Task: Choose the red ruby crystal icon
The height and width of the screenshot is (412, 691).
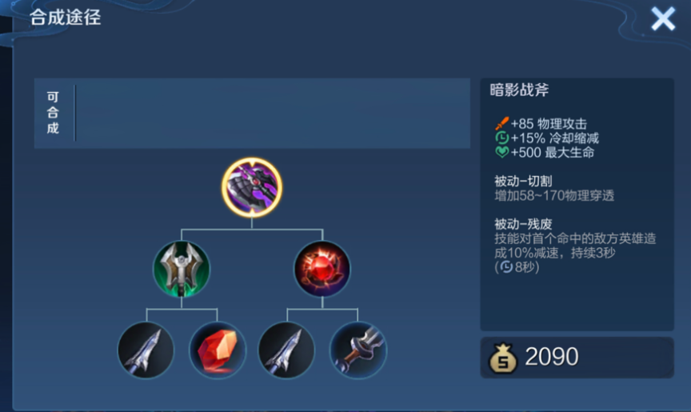Action: (x=218, y=350)
